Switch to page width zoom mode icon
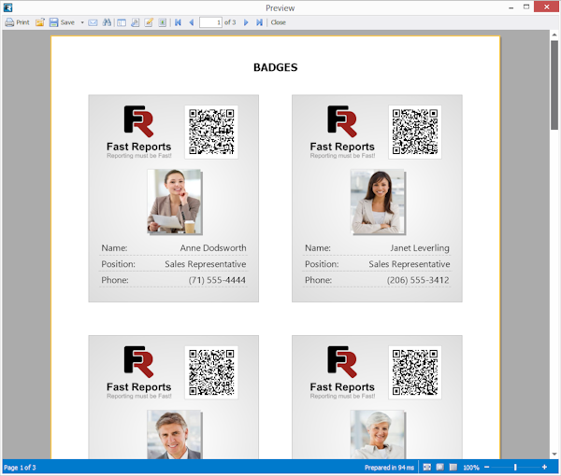 pyautogui.click(x=427, y=467)
